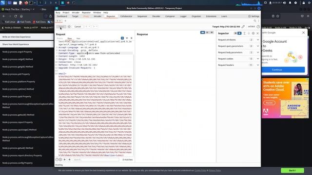312x175 pixels.
Task: Click Got It cookie banner button
Action: click(x=292, y=171)
